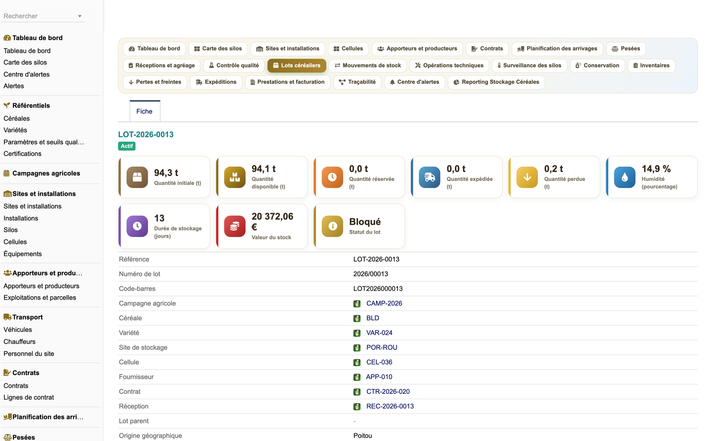Open Chauffeurs in the sidebar
Viewport: 713px width, 441px height.
tap(19, 342)
